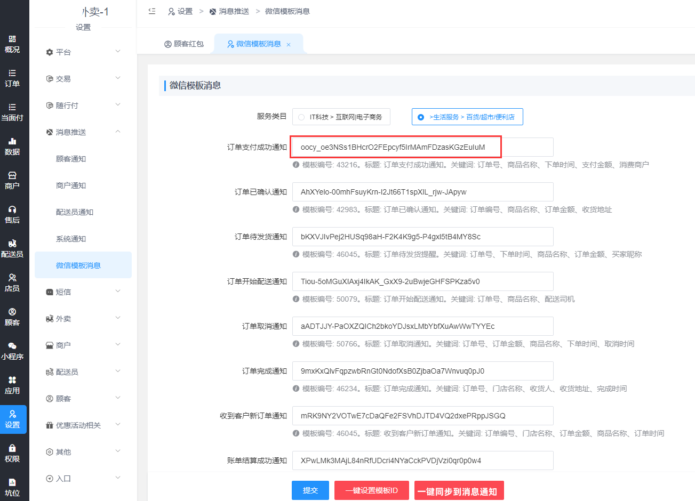
Task: Open 微信模板消息 submenu item
Action: click(x=83, y=265)
